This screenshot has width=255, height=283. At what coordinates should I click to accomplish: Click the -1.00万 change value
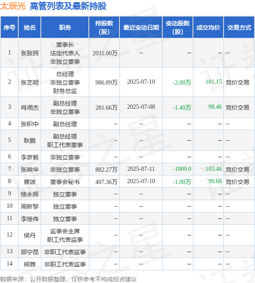click(x=182, y=182)
